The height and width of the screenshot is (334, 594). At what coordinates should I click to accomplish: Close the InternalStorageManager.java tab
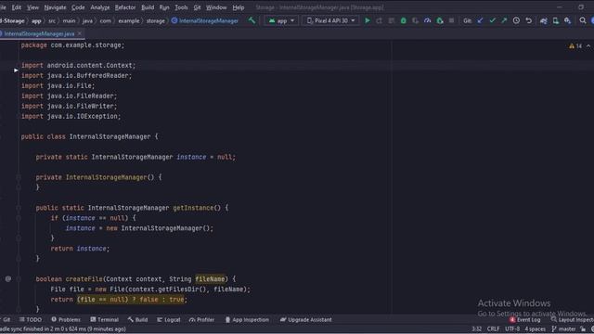[x=80, y=33]
